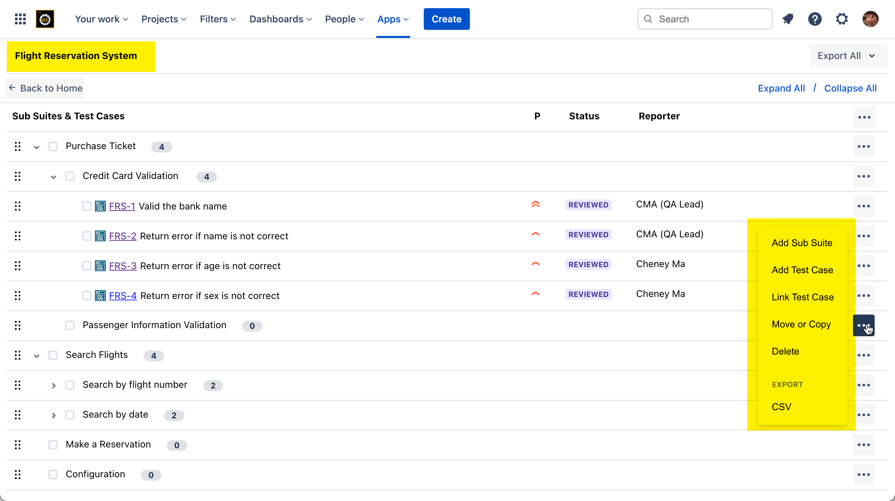Open the app switcher grid icon
The width and height of the screenshot is (895, 501).
(x=20, y=19)
